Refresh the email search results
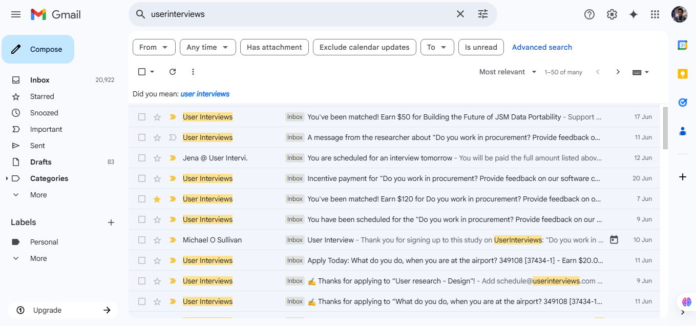Image resolution: width=696 pixels, height=326 pixels. (173, 72)
